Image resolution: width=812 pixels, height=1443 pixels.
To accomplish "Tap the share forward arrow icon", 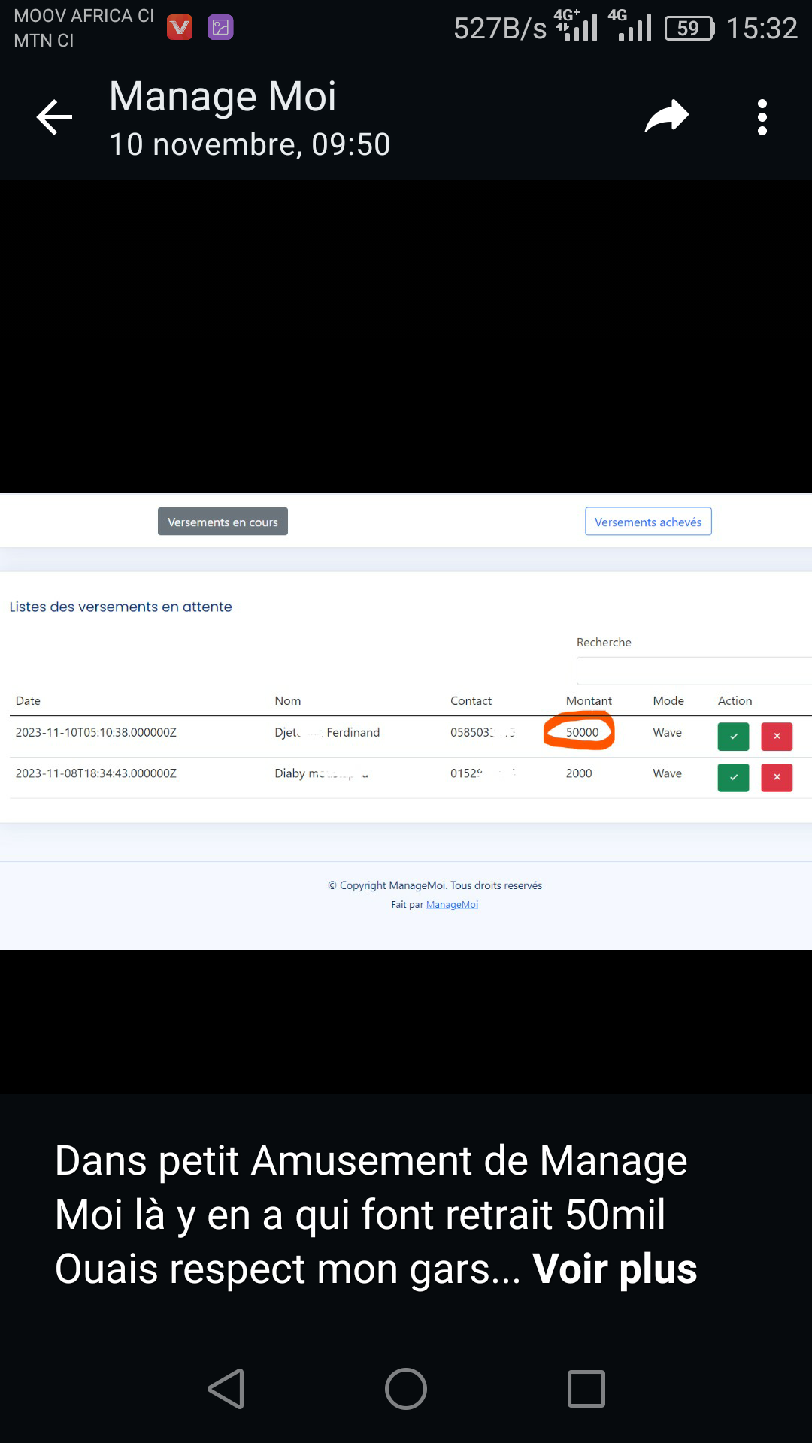I will click(x=666, y=116).
